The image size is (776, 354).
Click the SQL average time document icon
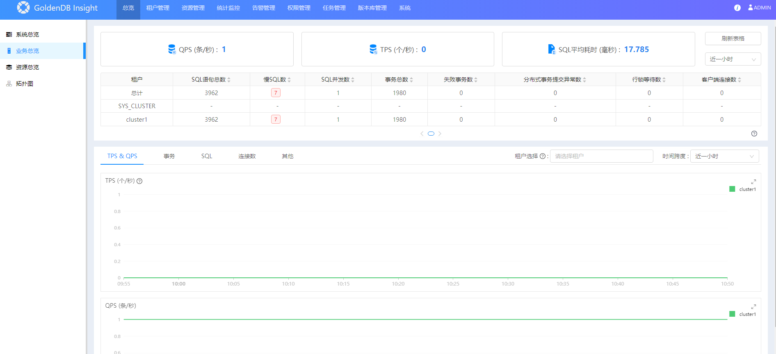tap(552, 49)
